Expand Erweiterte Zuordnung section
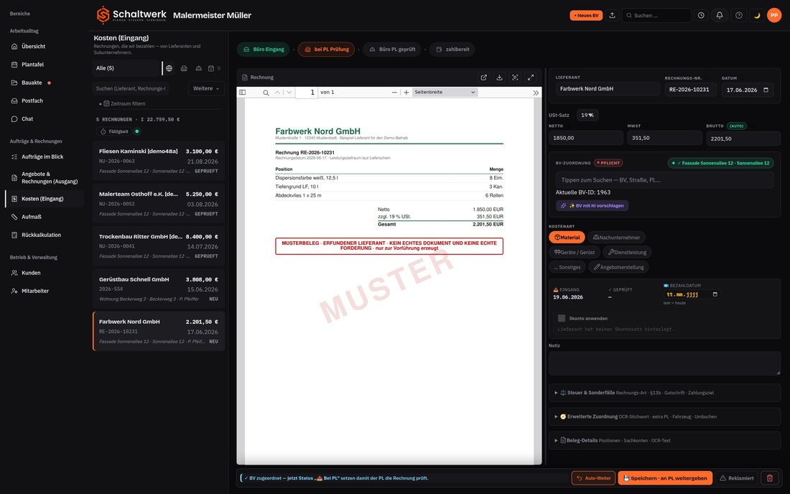The width and height of the screenshot is (790, 494). 664,416
